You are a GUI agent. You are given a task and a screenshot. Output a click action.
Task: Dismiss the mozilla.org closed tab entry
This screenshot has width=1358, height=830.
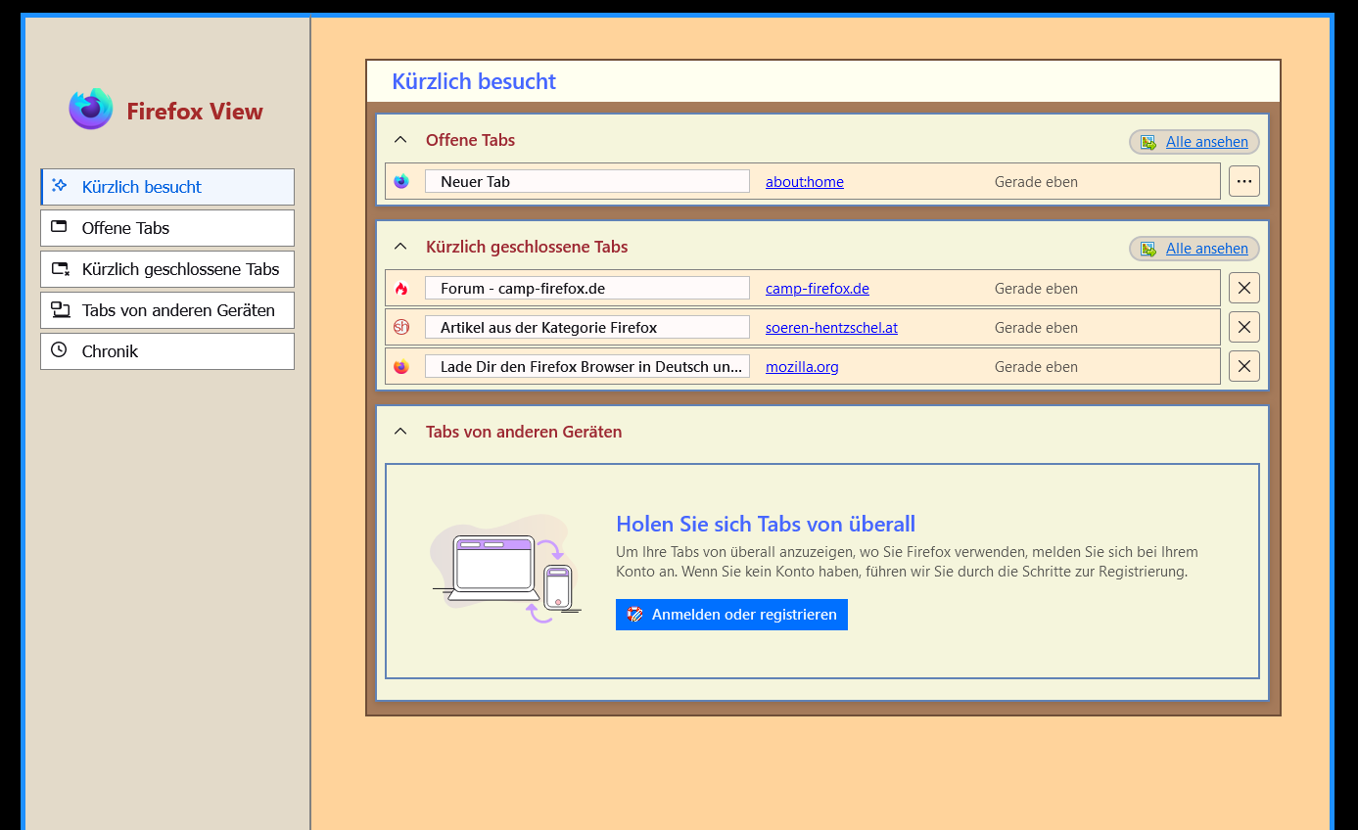tap(1243, 366)
